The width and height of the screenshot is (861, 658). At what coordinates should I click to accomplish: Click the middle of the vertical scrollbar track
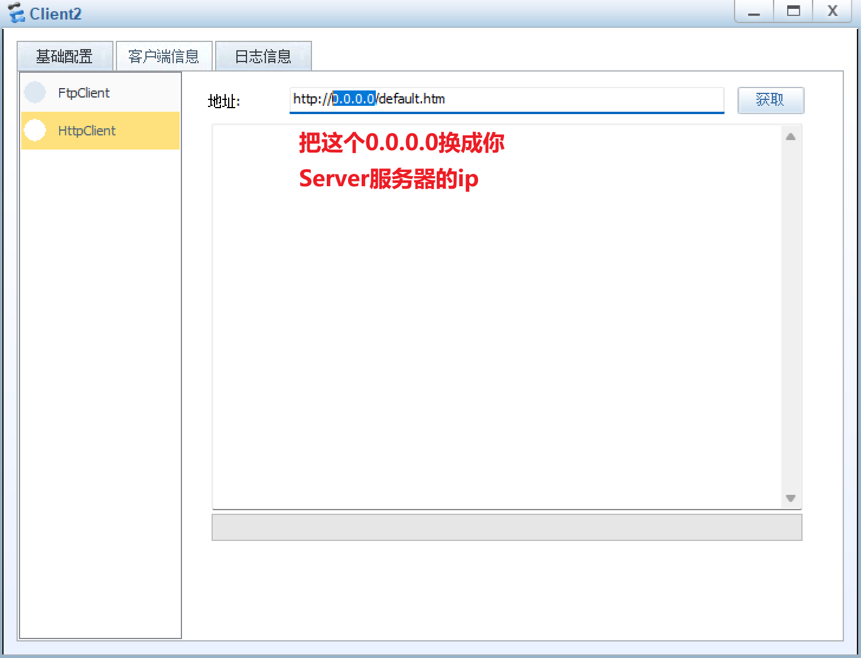(x=791, y=317)
